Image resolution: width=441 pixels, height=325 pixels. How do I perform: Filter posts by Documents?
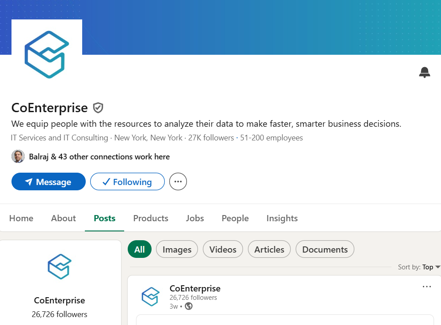point(325,249)
